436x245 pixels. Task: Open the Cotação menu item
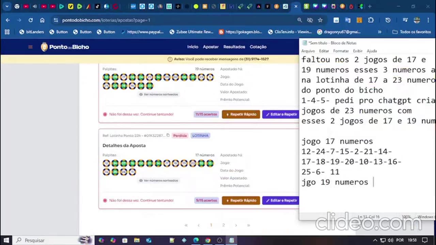pyautogui.click(x=258, y=47)
